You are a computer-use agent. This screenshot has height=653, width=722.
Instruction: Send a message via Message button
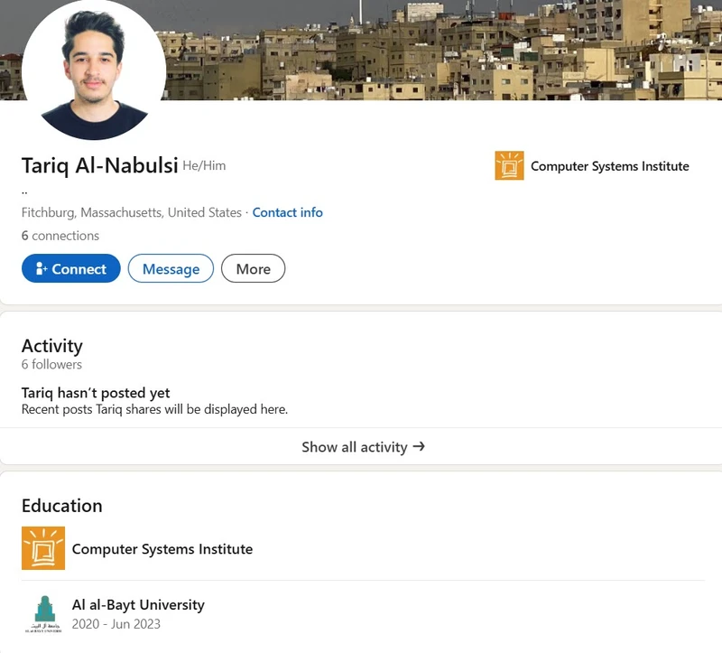[x=171, y=268]
